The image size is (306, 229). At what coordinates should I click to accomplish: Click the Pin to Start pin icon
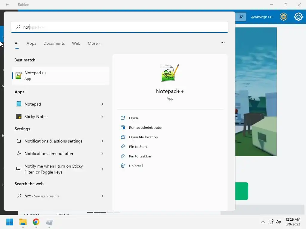[x=123, y=146]
